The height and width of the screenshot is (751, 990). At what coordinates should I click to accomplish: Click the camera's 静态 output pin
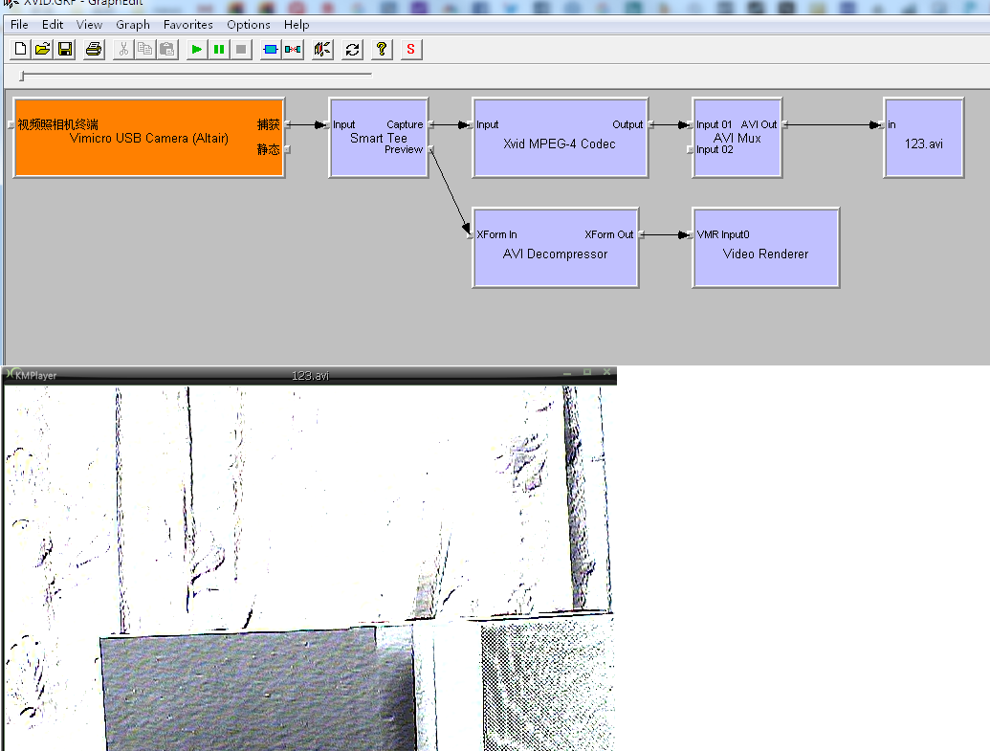click(287, 149)
